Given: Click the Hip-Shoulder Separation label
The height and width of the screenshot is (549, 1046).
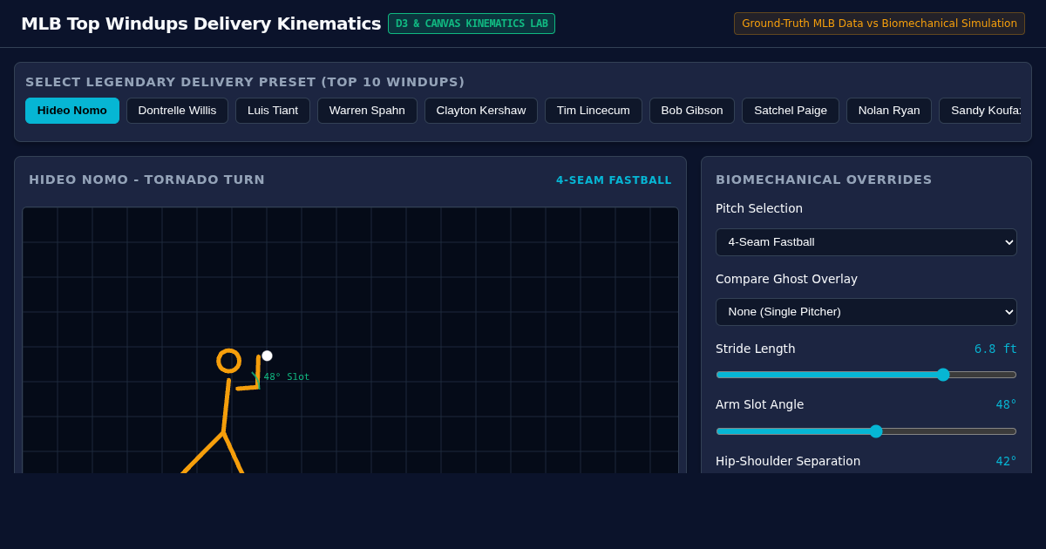Looking at the screenshot, I should (x=788, y=461).
